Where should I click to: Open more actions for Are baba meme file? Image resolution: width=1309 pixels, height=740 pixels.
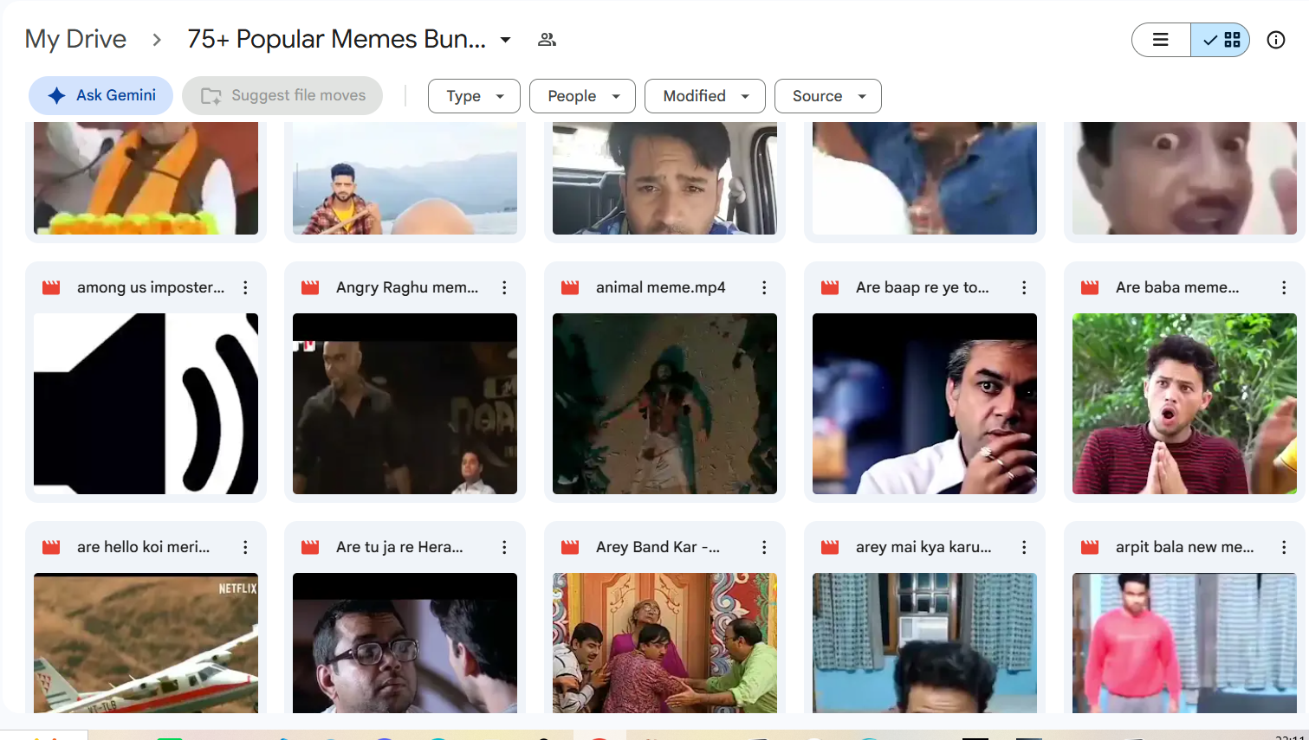pos(1284,287)
